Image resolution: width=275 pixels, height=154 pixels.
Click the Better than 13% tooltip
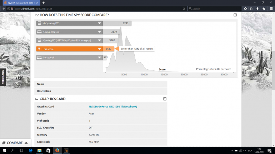[x=137, y=49]
